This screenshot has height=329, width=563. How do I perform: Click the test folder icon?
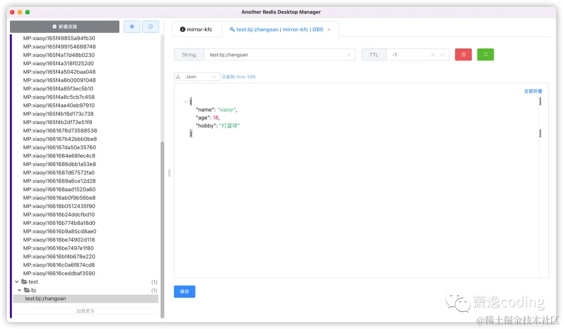tap(25, 282)
